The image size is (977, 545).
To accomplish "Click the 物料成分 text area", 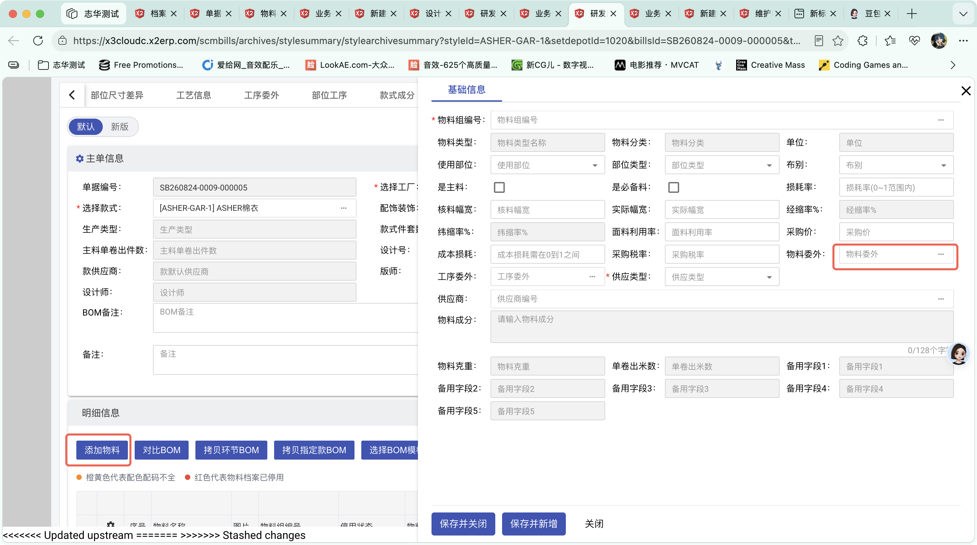I will tap(722, 327).
